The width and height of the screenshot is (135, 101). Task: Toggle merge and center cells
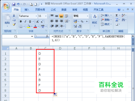(x=66, y=21)
